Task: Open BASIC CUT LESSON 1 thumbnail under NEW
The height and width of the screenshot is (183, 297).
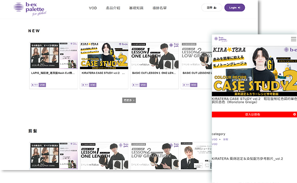Action: [155, 55]
